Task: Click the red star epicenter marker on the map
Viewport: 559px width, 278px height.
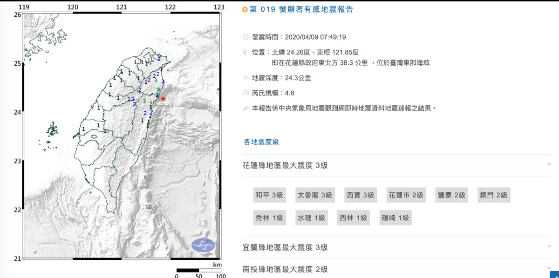Action: pyautogui.click(x=163, y=99)
